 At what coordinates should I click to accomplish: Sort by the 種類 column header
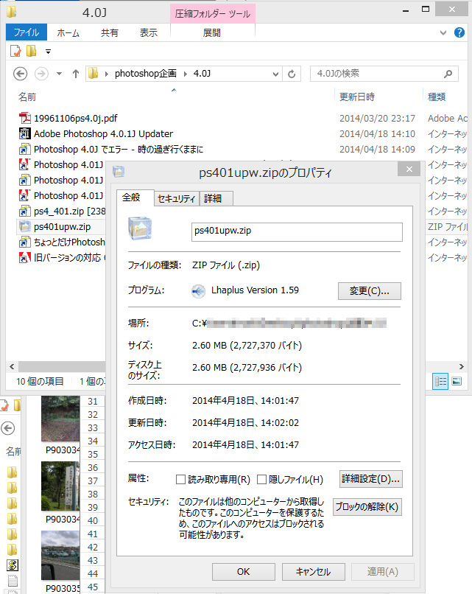437,97
